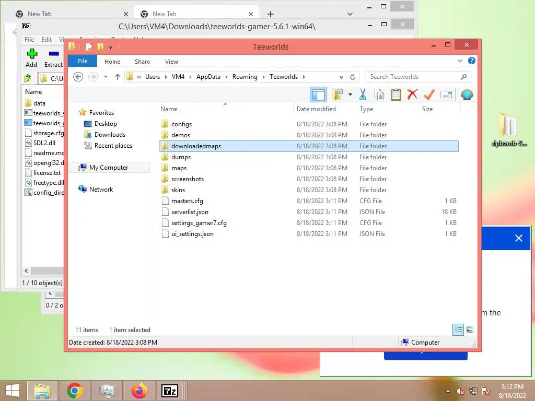This screenshot has height=401, width=535.
Task: Open the zipbomb folder on the desktop
Action: coord(509,129)
